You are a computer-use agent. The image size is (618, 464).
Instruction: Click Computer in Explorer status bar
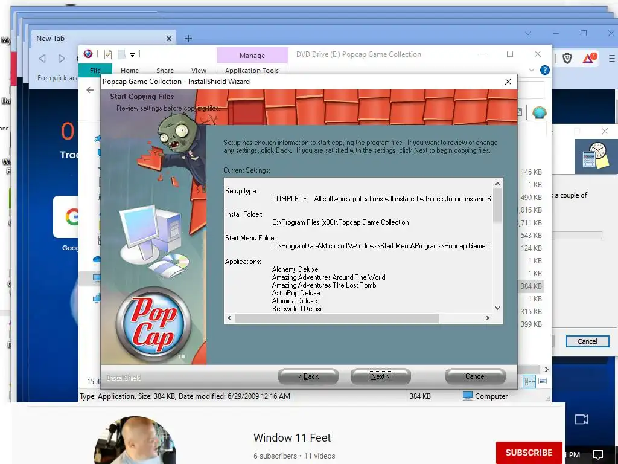[x=485, y=396]
